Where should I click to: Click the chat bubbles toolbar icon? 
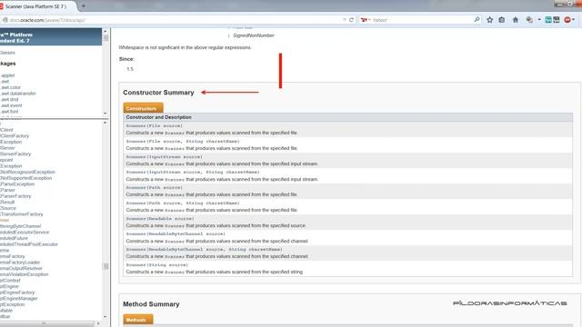[529, 20]
